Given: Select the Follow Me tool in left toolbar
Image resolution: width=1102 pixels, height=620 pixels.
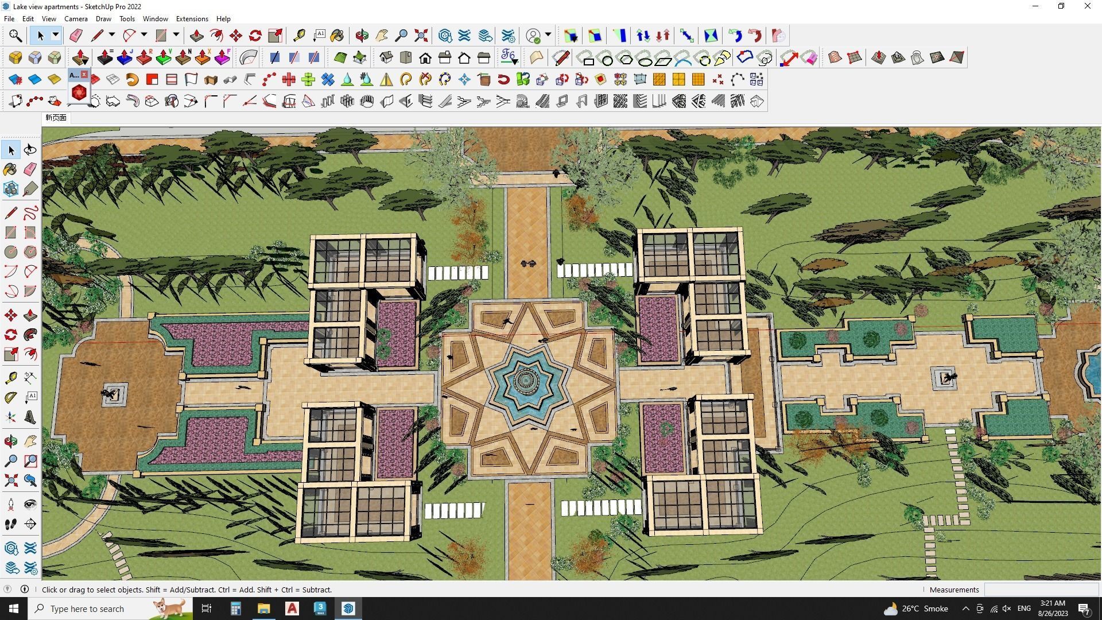Looking at the screenshot, I should click(30, 335).
